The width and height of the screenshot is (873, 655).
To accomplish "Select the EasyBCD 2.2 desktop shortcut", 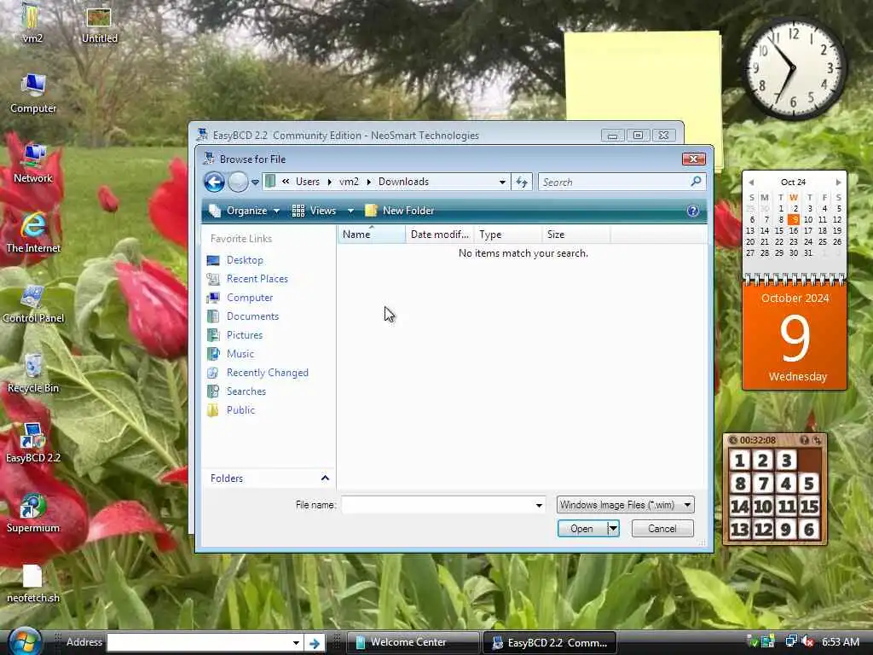I will pyautogui.click(x=33, y=443).
